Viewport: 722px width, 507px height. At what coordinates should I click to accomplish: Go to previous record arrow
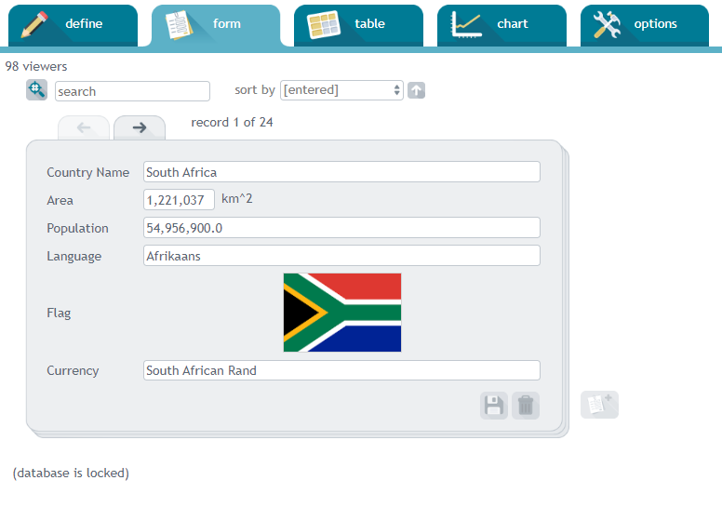84,127
